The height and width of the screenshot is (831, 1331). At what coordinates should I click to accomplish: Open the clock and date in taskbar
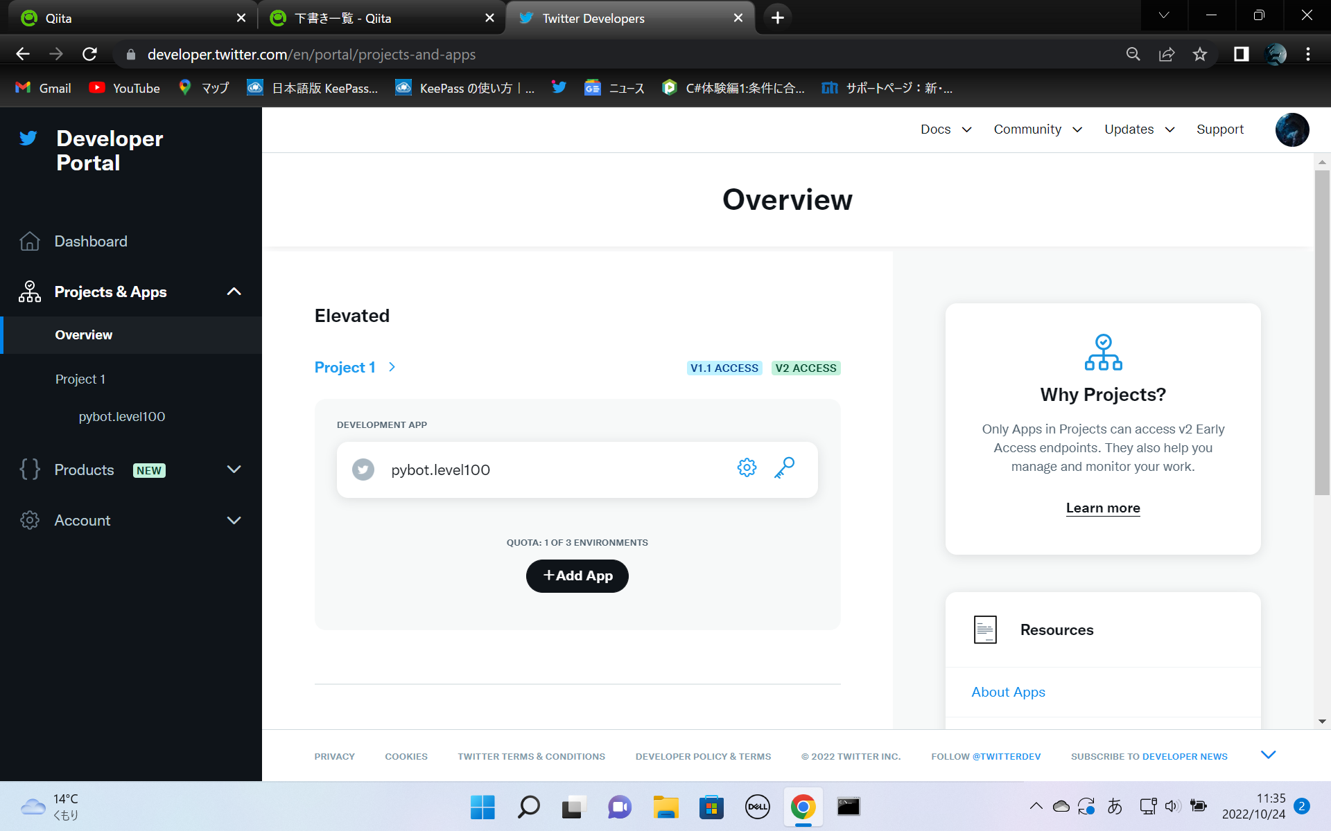tap(1253, 806)
